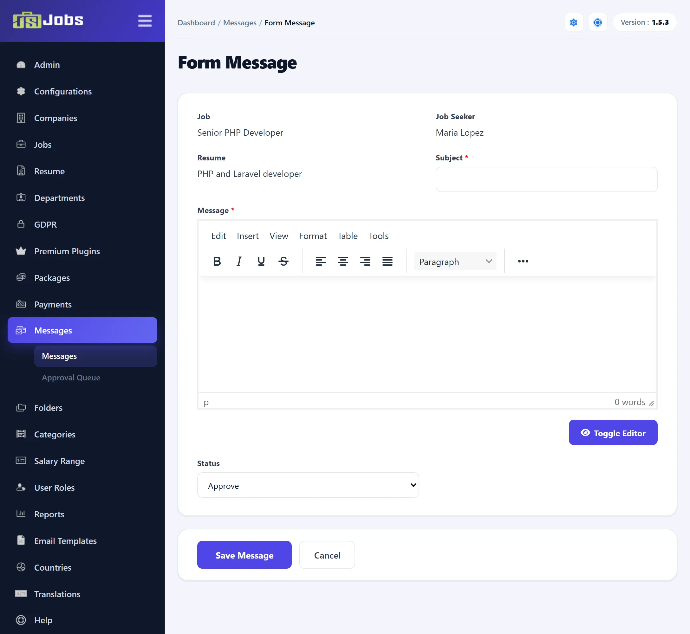
Task: Open Email Templates in the sidebar
Action: 82,541
